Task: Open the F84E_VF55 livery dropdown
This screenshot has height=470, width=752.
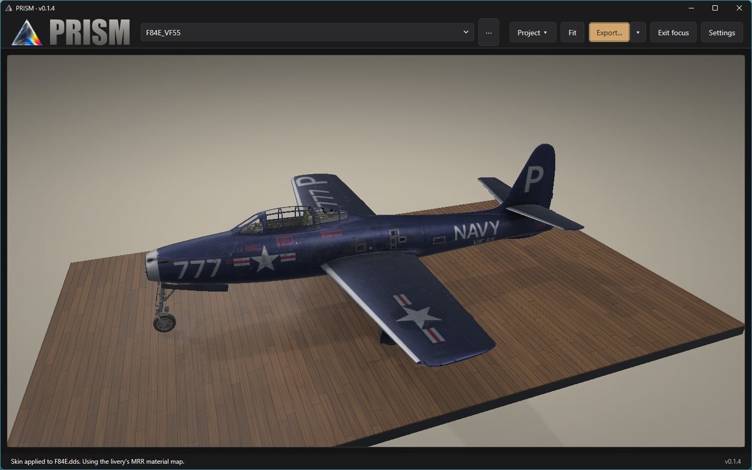Action: click(x=307, y=32)
